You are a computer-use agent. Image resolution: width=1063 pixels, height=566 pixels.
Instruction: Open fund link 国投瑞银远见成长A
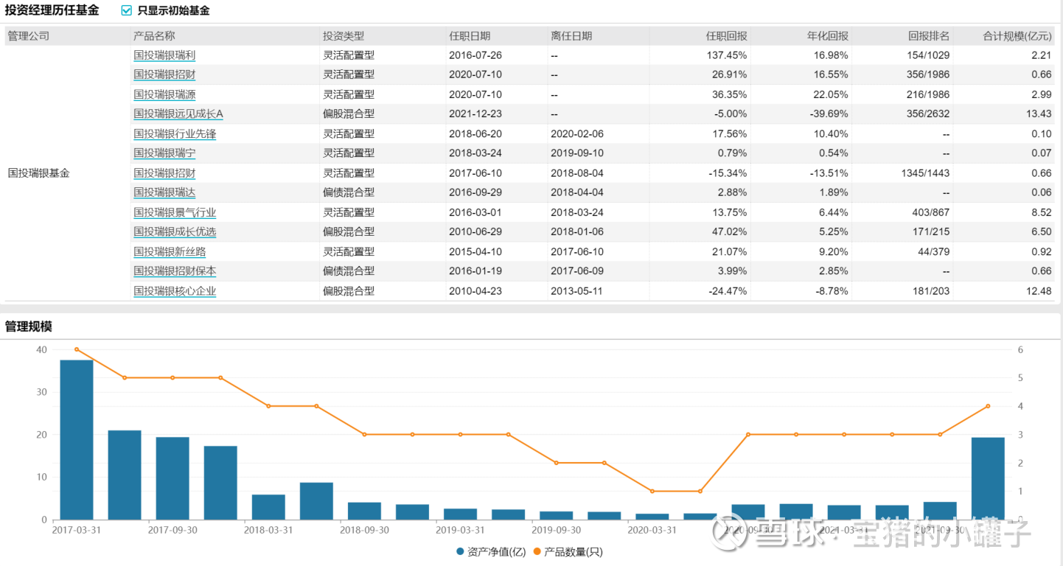(178, 114)
